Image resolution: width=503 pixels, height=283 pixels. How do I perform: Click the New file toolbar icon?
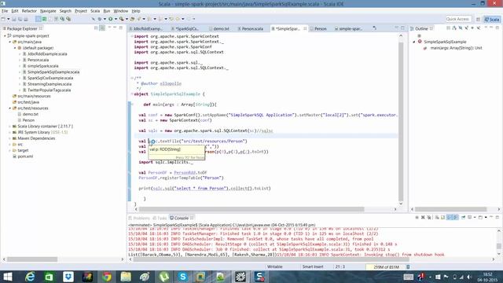[x=3, y=19]
